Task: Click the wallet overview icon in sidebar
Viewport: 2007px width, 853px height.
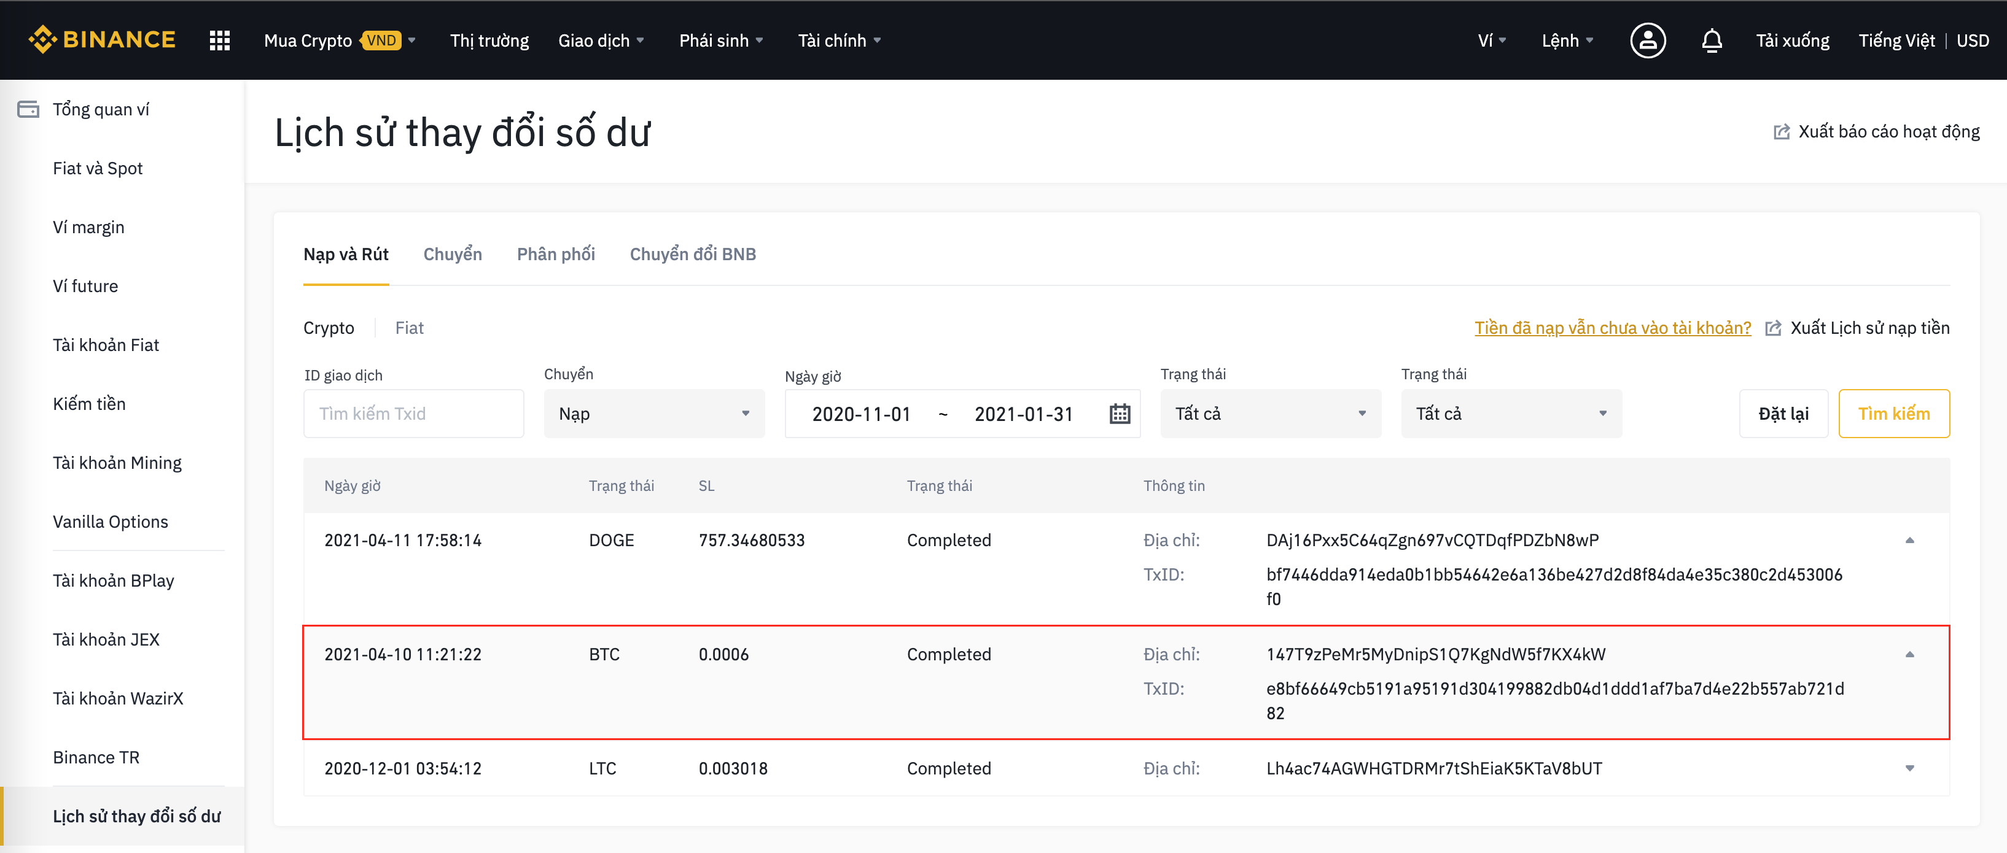Action: pyautogui.click(x=28, y=109)
